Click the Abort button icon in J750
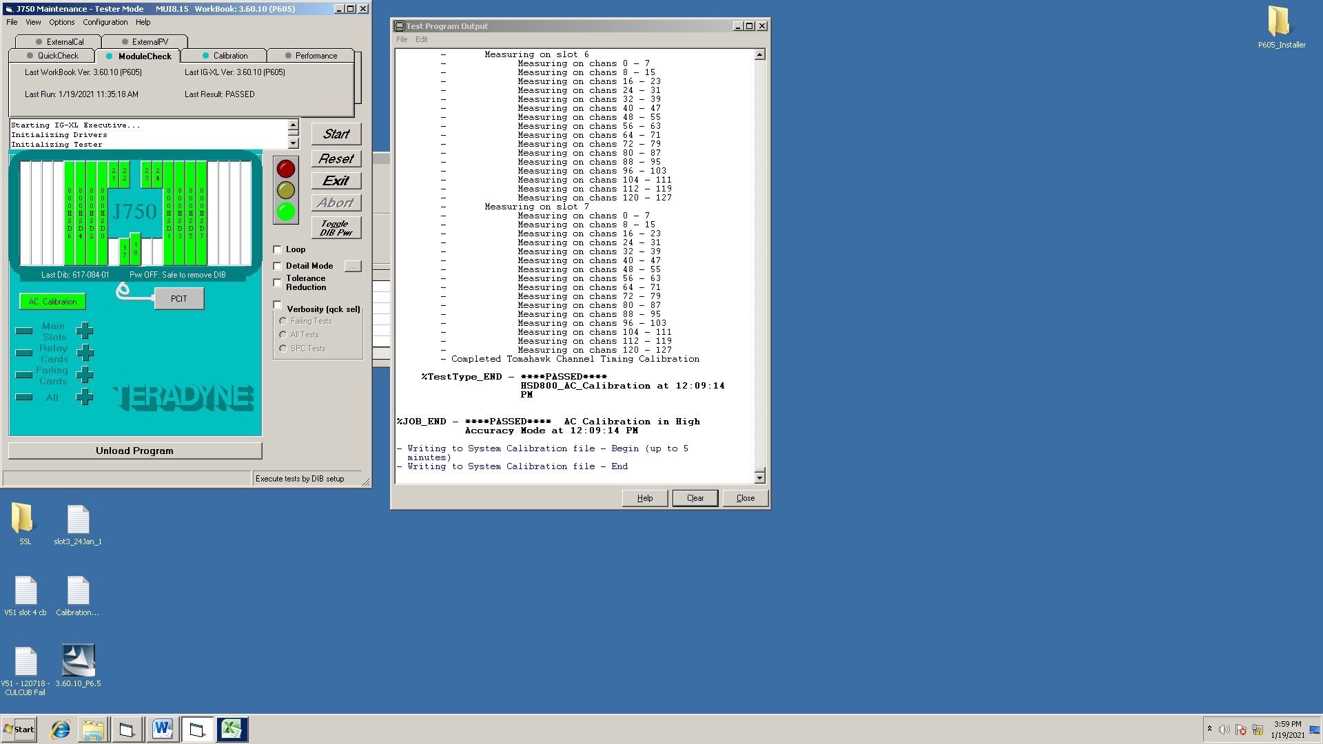The width and height of the screenshot is (1323, 744). tap(336, 202)
